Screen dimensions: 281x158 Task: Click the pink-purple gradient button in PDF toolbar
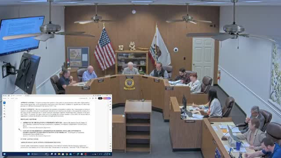107,98
